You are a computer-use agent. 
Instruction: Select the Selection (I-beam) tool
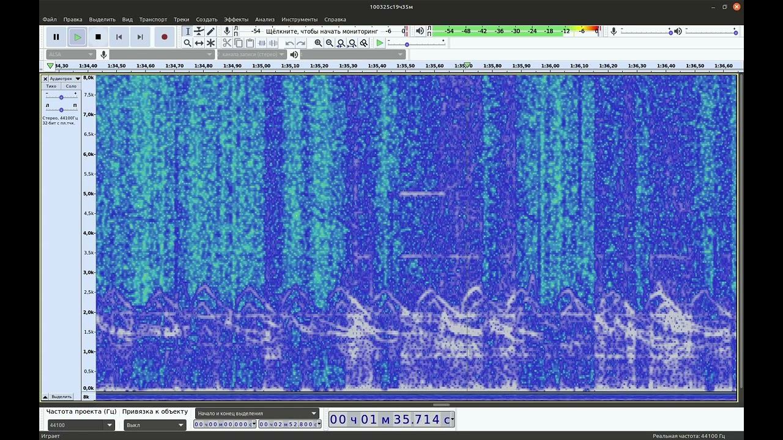[x=188, y=31]
